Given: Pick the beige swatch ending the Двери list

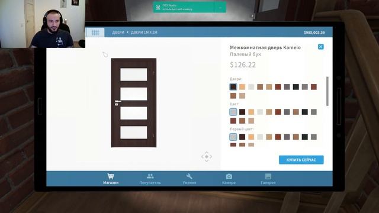Looking at the screenshot, I should pyautogui.click(x=242, y=96).
